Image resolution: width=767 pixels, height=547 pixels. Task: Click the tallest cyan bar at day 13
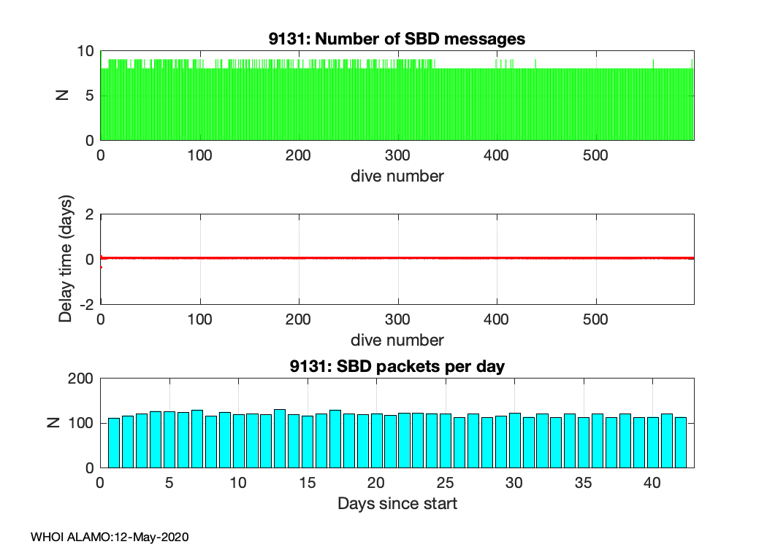(280, 438)
